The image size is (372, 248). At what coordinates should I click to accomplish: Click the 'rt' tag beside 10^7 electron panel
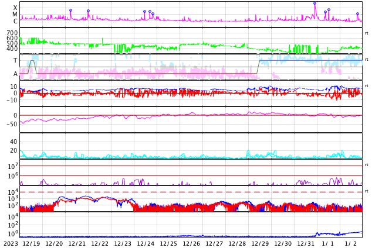click(x=367, y=165)
